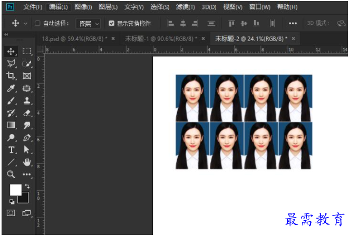Select the Pen tool
The width and height of the screenshot is (349, 236).
pyautogui.click(x=27, y=138)
